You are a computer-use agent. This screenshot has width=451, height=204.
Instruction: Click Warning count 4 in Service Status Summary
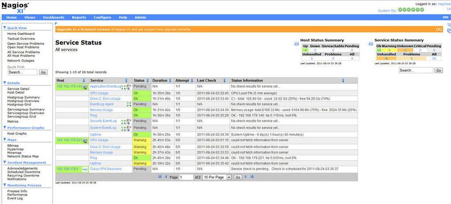coord(389,50)
